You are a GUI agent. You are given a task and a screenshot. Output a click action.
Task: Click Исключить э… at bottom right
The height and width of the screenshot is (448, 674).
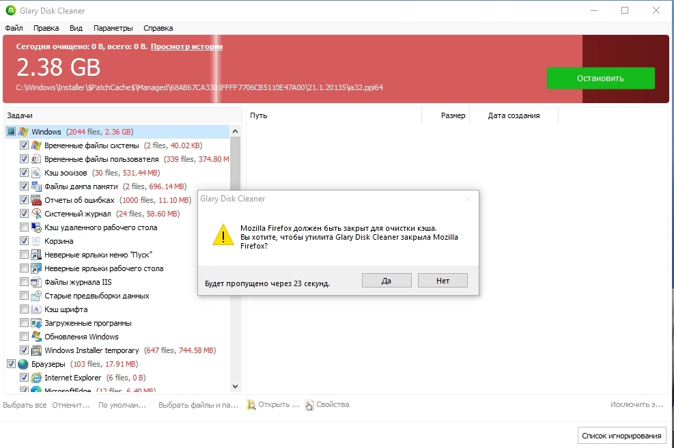(x=636, y=404)
